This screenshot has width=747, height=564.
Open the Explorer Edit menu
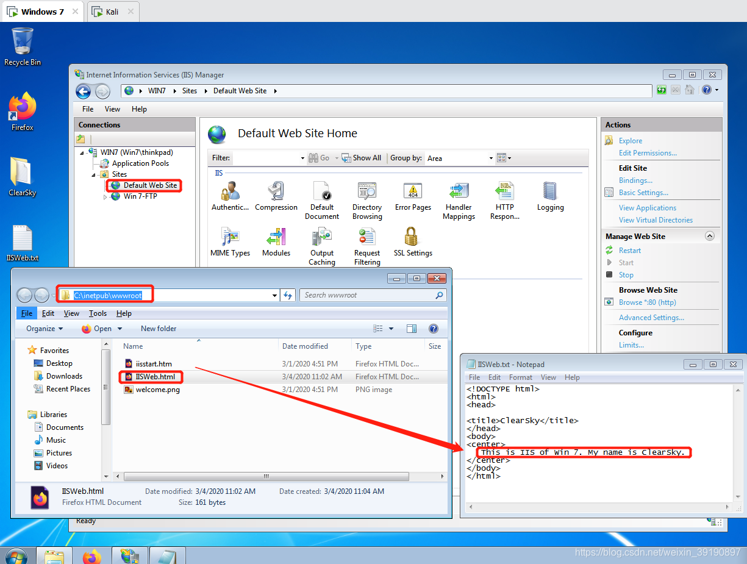[48, 313]
